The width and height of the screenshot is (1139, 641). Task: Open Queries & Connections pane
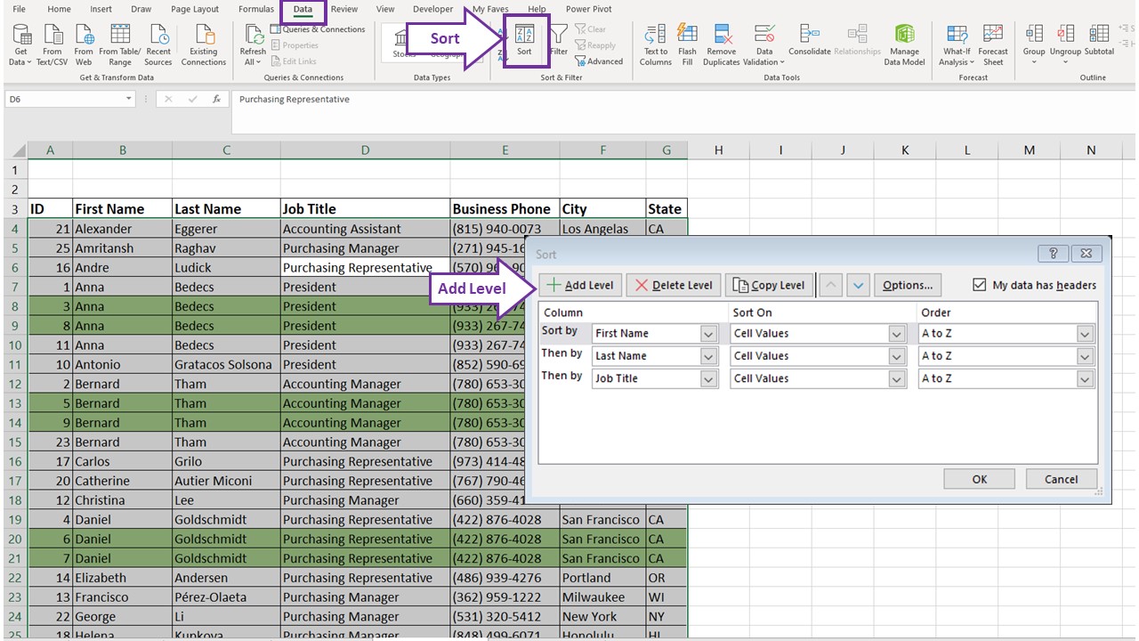[x=318, y=29]
